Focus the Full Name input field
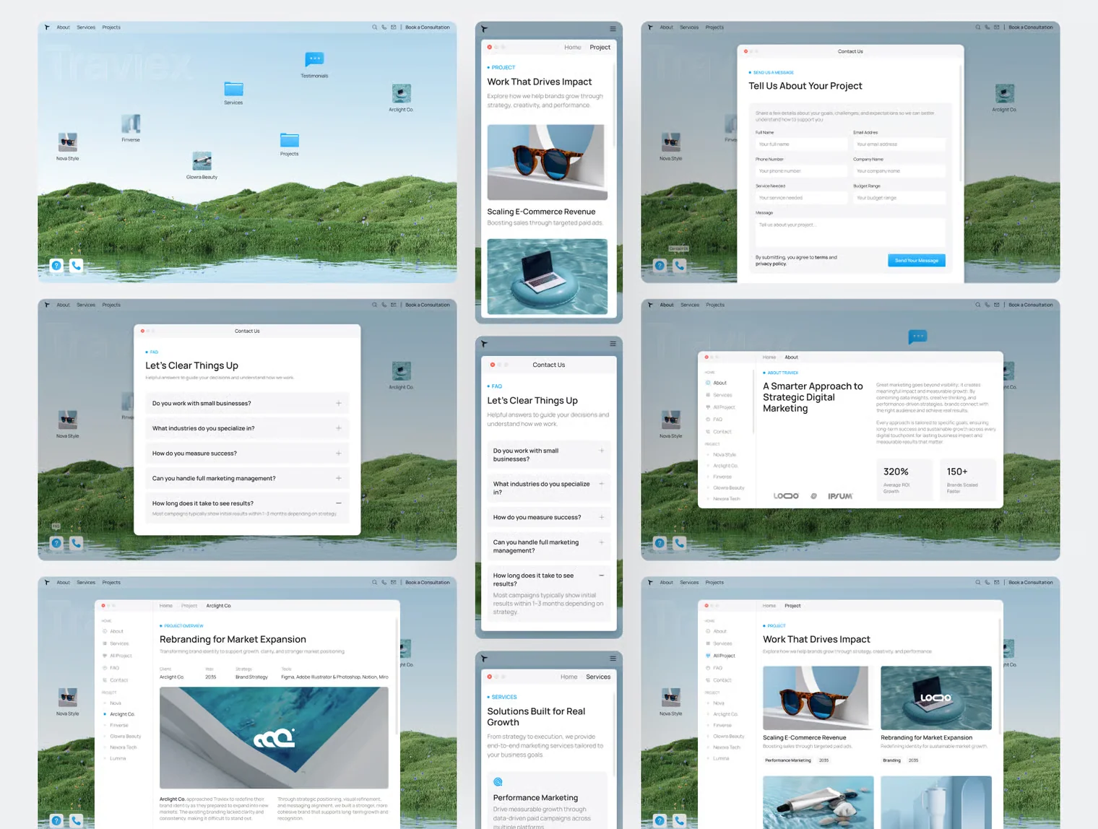 [x=802, y=144]
